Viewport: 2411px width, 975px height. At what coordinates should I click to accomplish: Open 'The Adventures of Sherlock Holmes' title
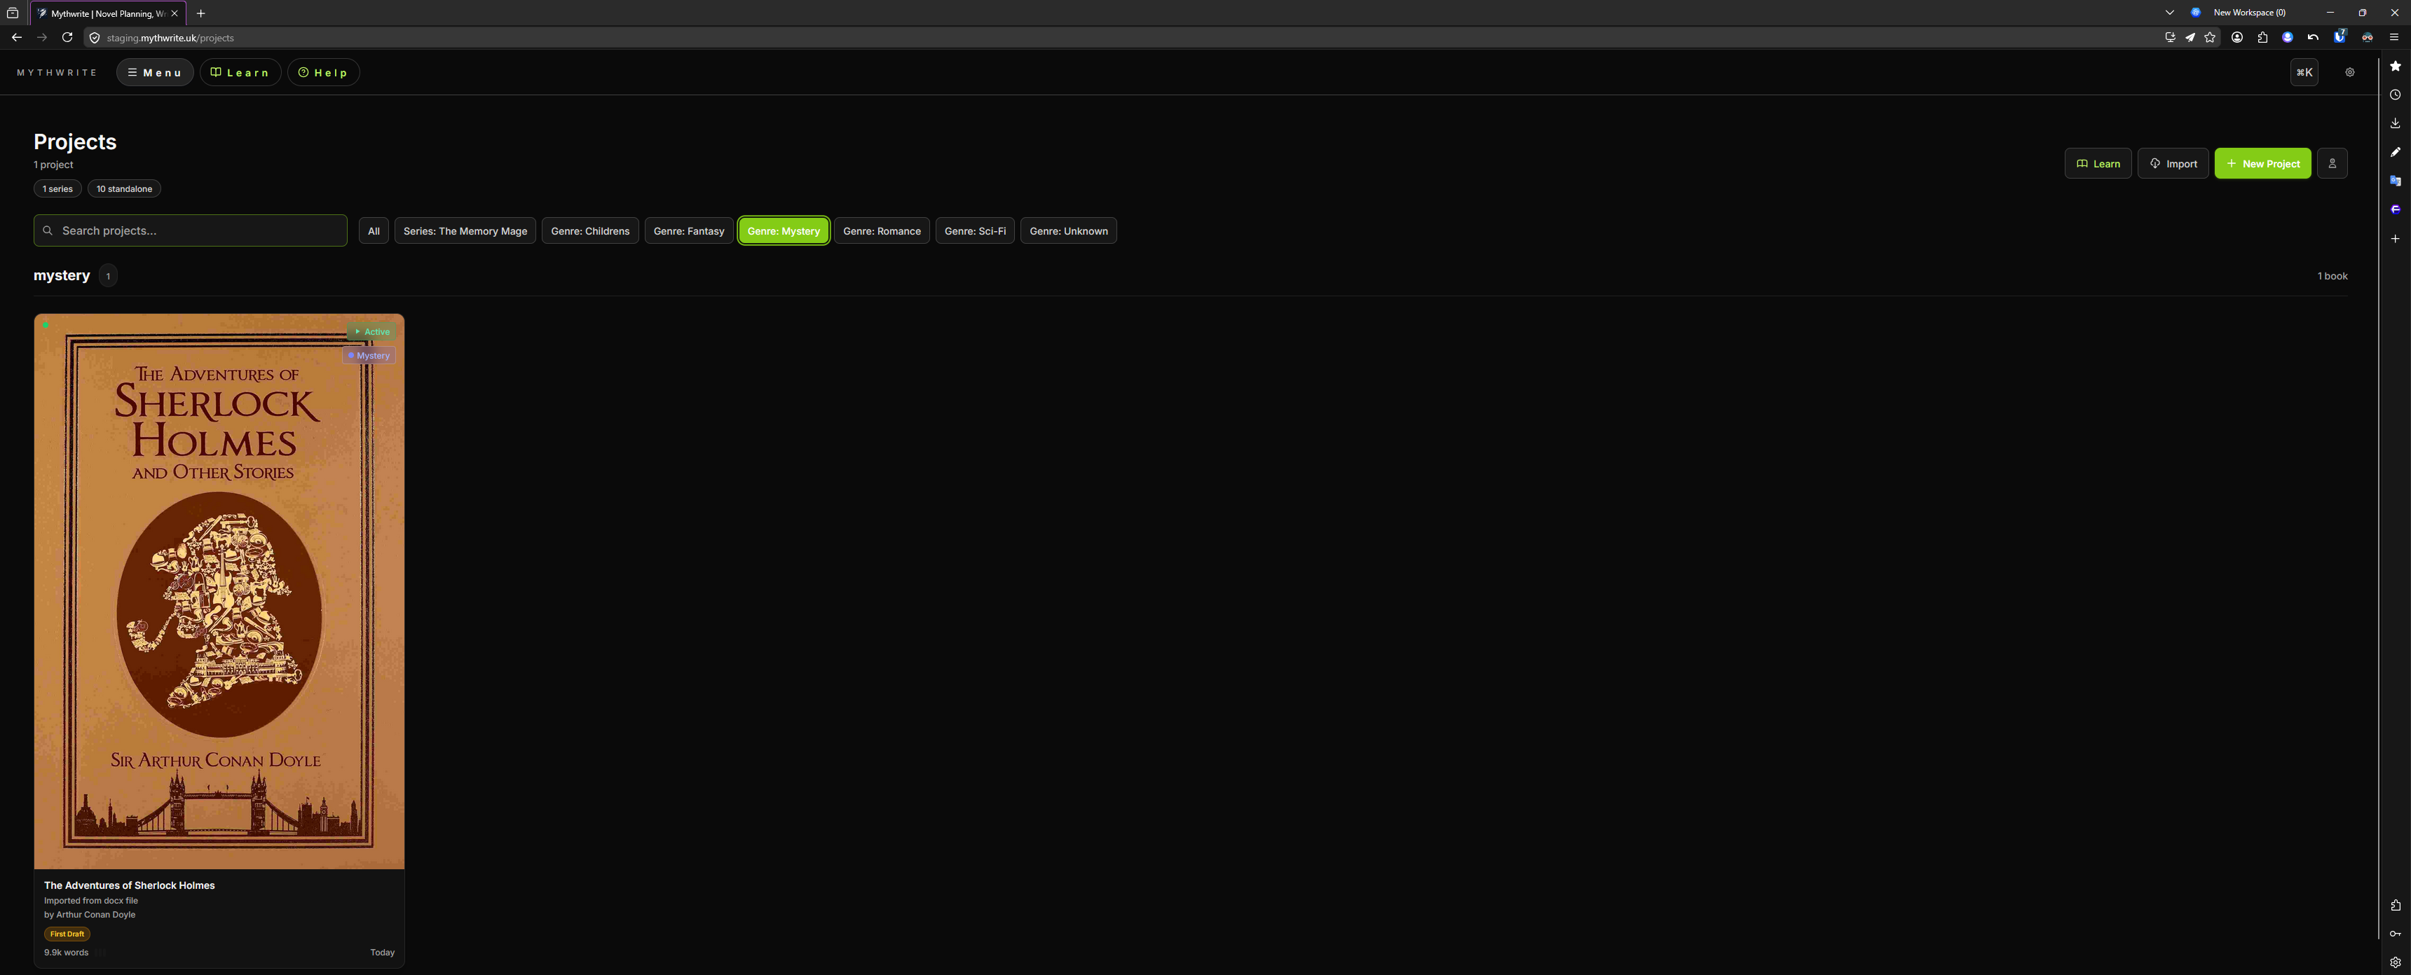point(129,885)
